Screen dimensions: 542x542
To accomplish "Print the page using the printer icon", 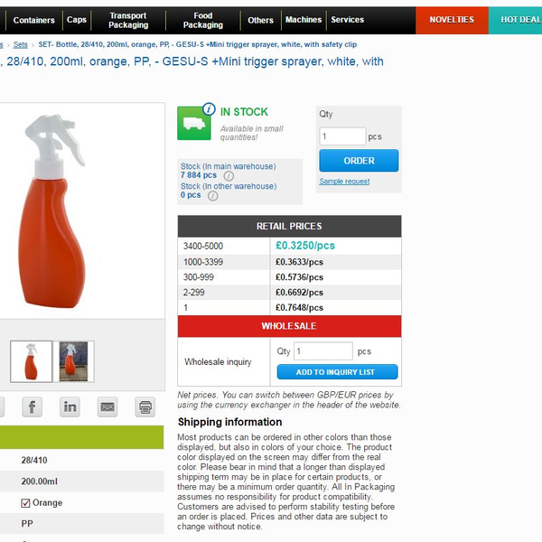I will 145,406.
